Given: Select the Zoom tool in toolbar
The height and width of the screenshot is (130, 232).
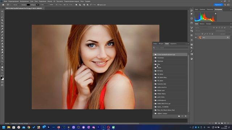Looking at the screenshot, I should click(2, 70).
